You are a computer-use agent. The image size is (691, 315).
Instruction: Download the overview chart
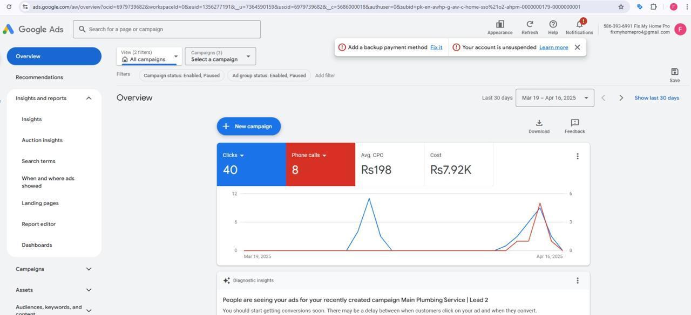[539, 123]
